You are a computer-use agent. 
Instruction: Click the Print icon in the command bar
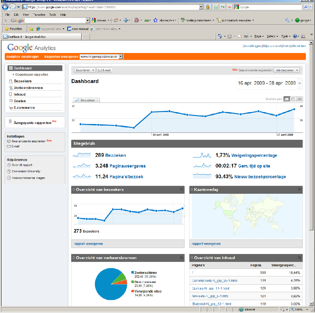coord(246,36)
